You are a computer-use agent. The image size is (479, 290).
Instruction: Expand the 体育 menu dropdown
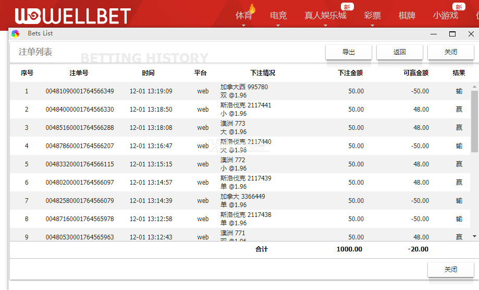pyautogui.click(x=243, y=25)
